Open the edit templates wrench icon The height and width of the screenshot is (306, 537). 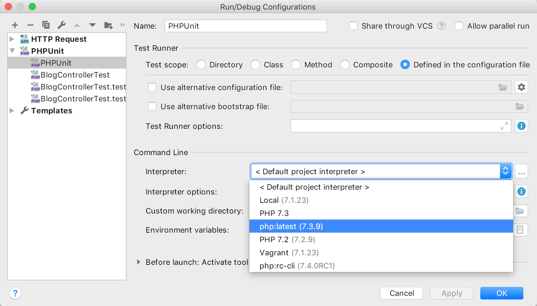click(x=61, y=25)
